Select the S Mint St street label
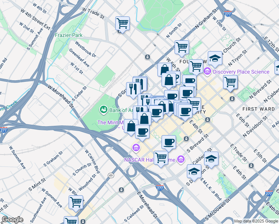The image size is (279, 224). (x=37, y=185)
